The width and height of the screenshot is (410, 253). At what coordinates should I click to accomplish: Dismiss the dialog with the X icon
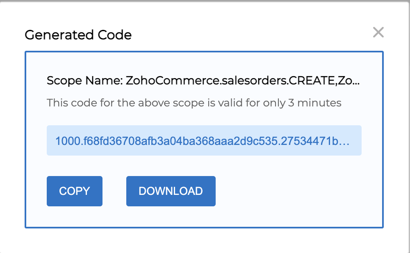[378, 33]
